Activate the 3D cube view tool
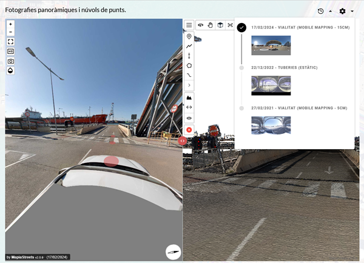 click(220, 25)
